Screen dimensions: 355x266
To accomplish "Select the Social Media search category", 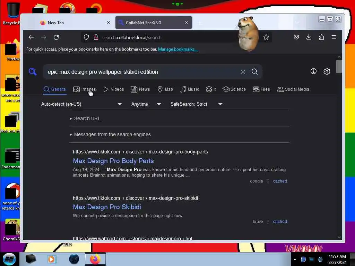I will (x=293, y=89).
